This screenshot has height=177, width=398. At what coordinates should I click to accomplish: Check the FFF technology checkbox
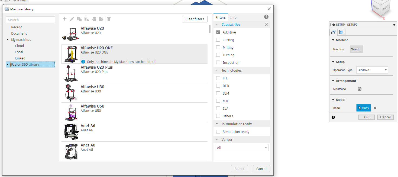[218, 78]
